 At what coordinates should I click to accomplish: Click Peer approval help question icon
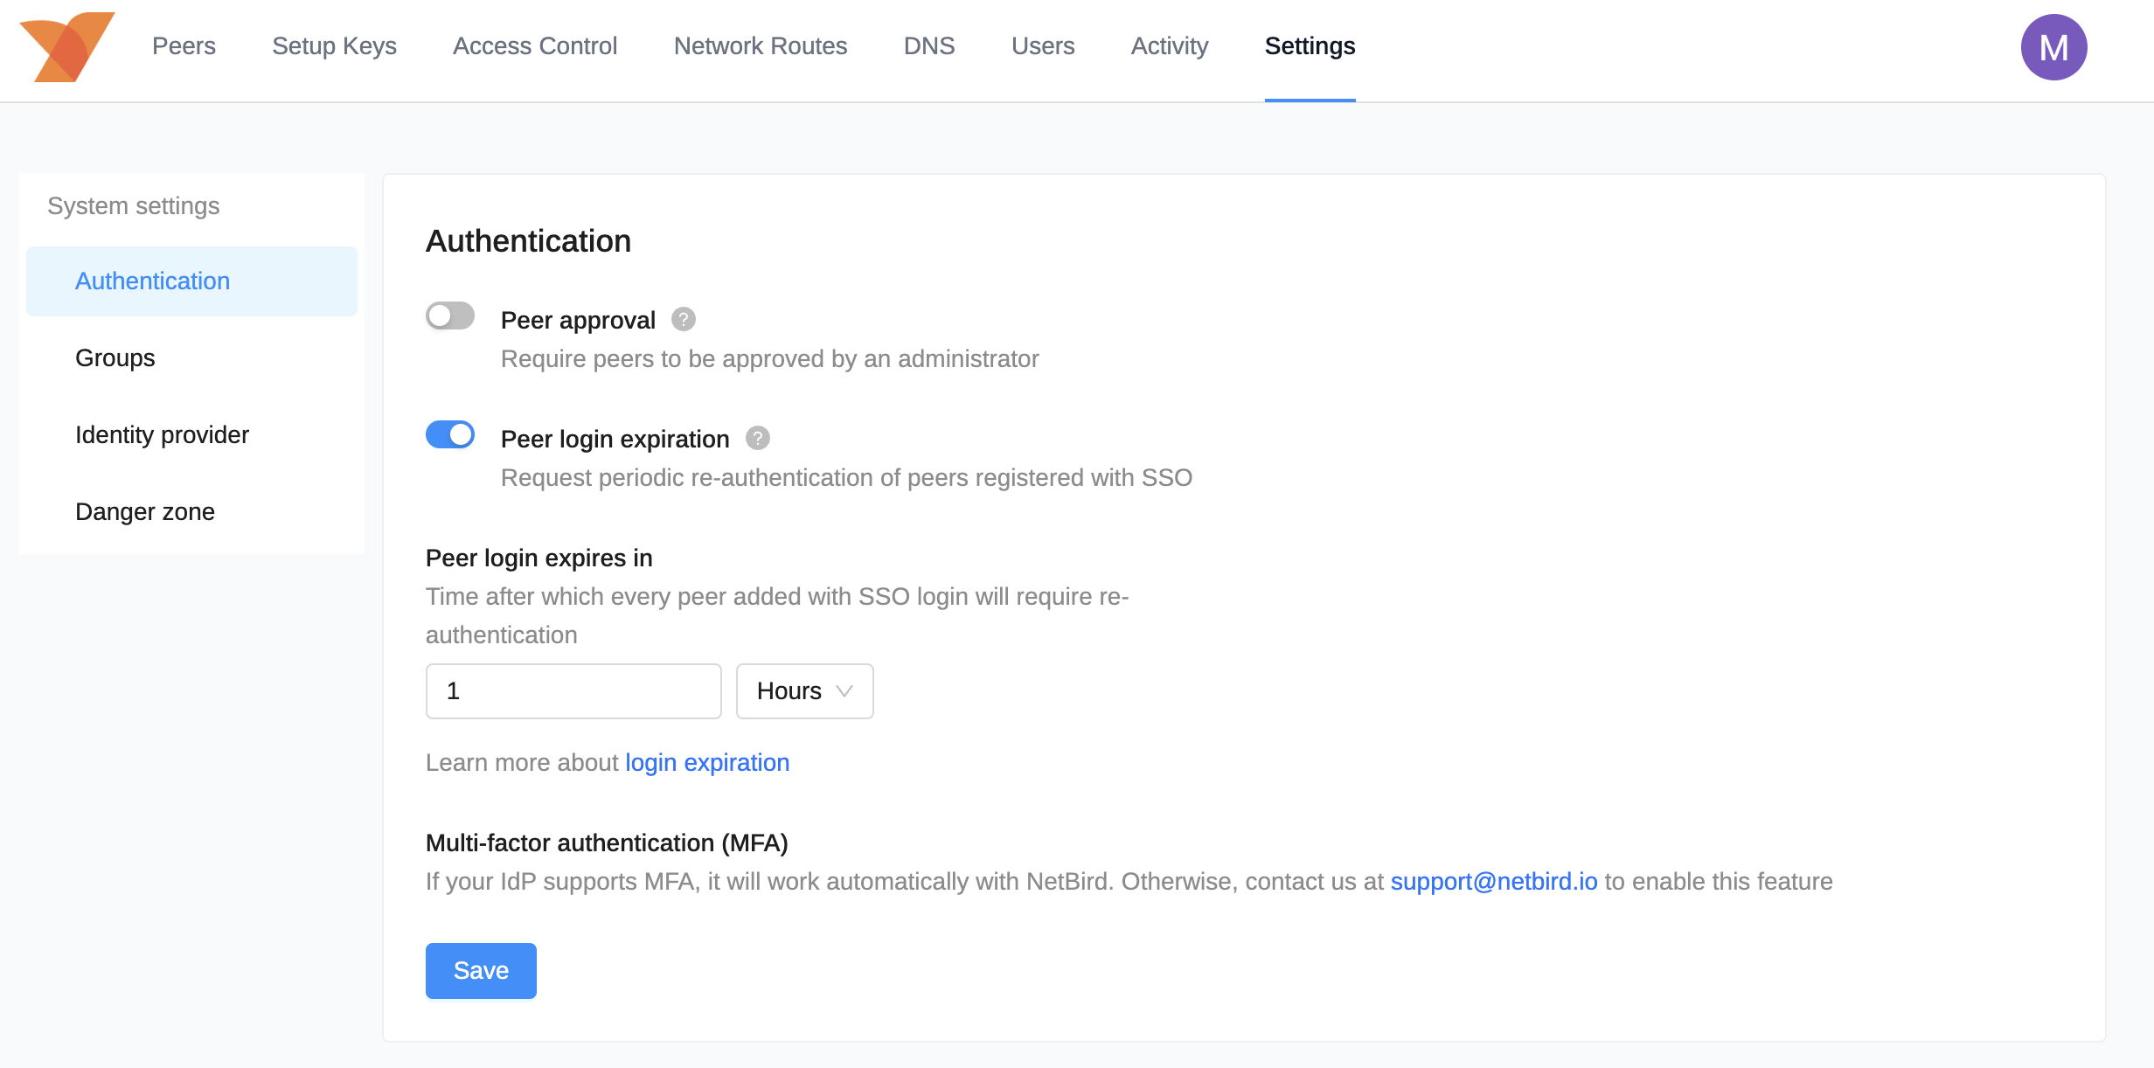(x=683, y=320)
